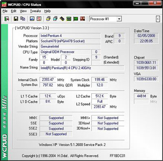Screen dimensions: 163x161
Task: Click the L1 D-Cache value 8 K
Action: (x=48, y=101)
